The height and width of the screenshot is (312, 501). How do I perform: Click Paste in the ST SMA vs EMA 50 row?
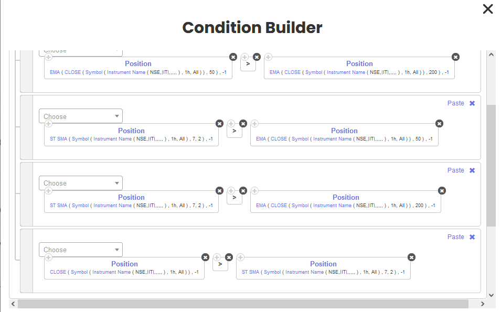(x=455, y=103)
